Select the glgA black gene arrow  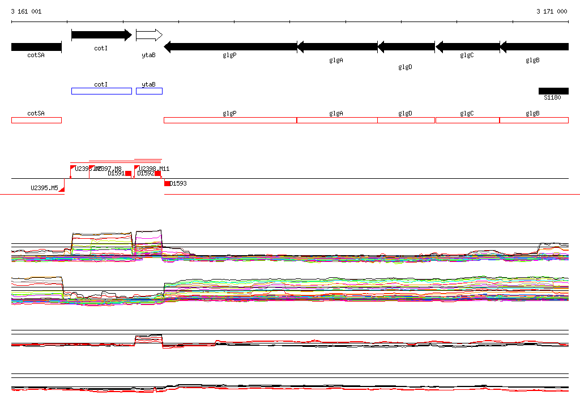point(337,47)
